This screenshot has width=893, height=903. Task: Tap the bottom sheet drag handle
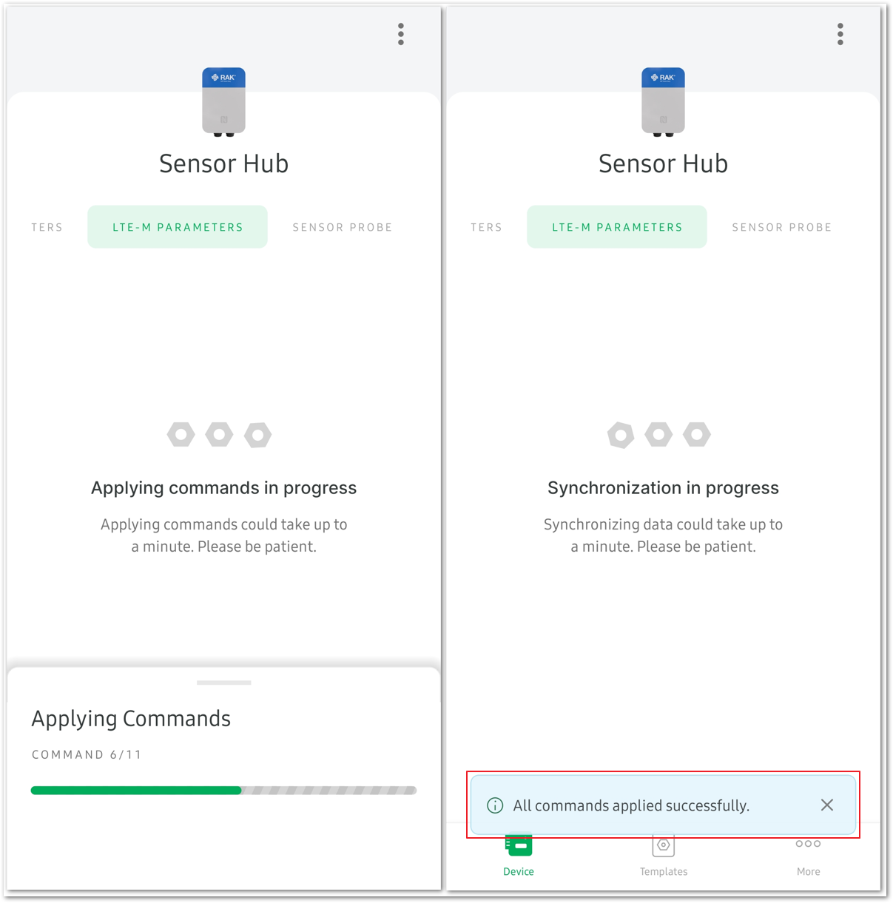tap(224, 683)
